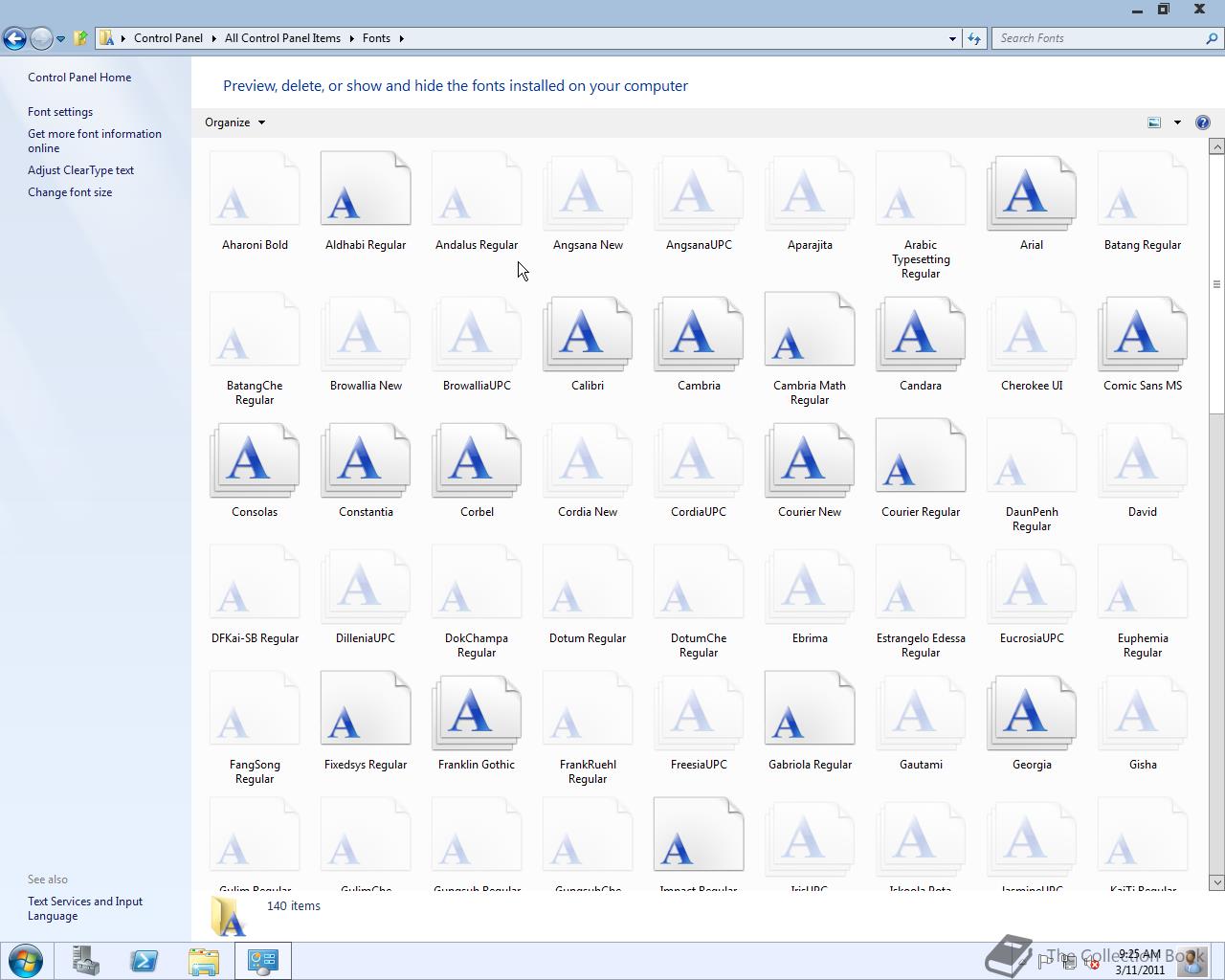Open the Organize dropdown menu
The image size is (1225, 980).
click(x=234, y=122)
